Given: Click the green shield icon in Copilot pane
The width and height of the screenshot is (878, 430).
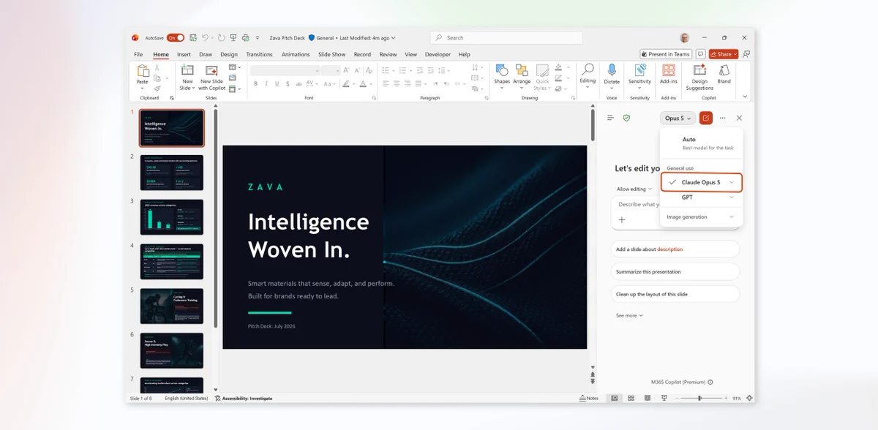Looking at the screenshot, I should pos(626,118).
